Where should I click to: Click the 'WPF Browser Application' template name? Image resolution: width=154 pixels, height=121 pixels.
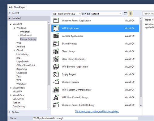[75, 67]
